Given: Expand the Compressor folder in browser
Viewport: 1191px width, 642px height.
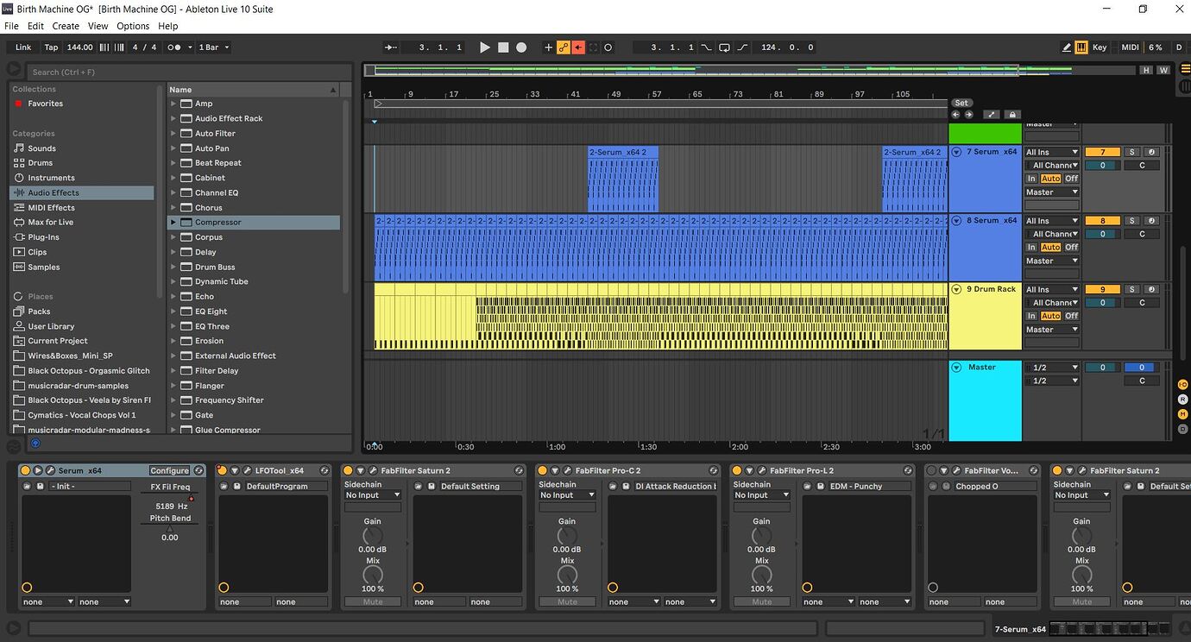Looking at the screenshot, I should pyautogui.click(x=173, y=223).
